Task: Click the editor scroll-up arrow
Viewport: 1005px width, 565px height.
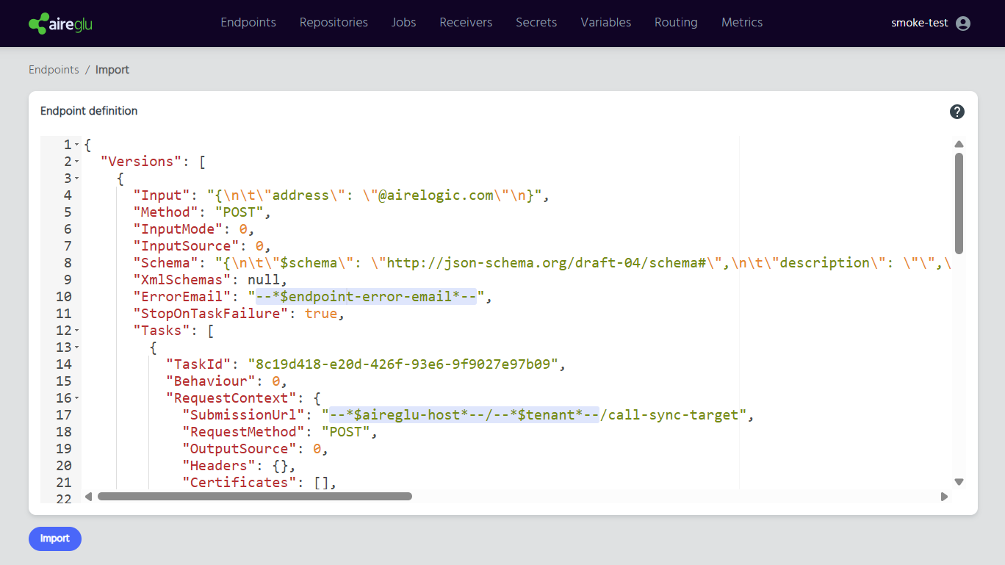Action: point(959,144)
